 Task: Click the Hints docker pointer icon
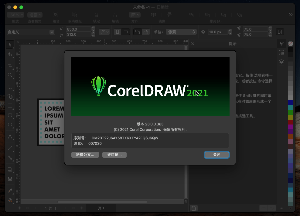point(281,44)
